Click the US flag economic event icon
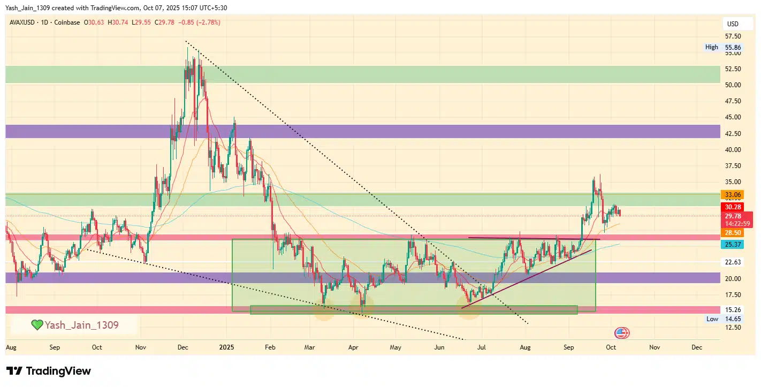Screen dimensions: 761x387 click(622, 333)
